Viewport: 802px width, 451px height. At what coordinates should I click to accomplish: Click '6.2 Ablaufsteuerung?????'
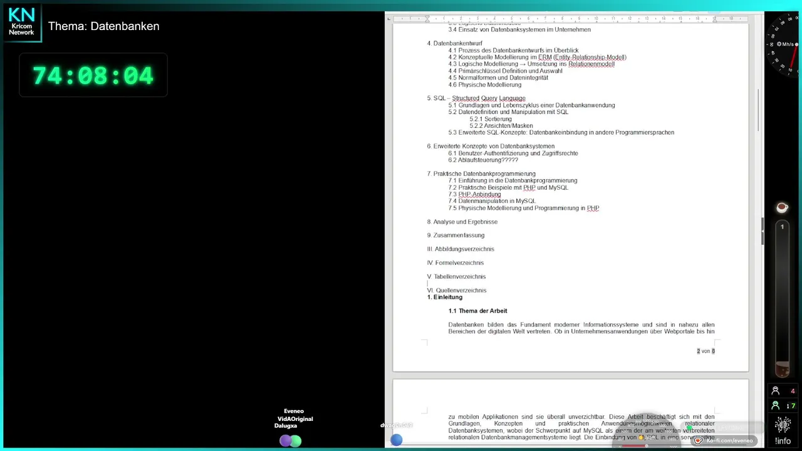[x=483, y=160]
